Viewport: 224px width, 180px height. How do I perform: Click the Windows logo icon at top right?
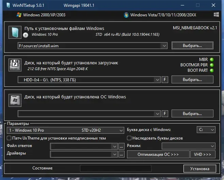click(216, 14)
